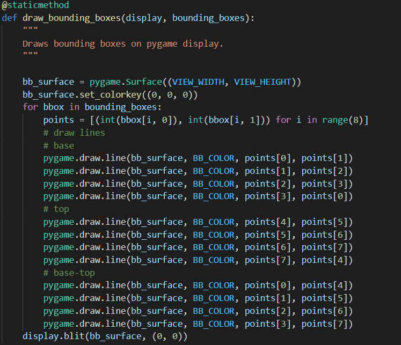
Task: Click the Surface class name after pygame
Action: (144, 82)
